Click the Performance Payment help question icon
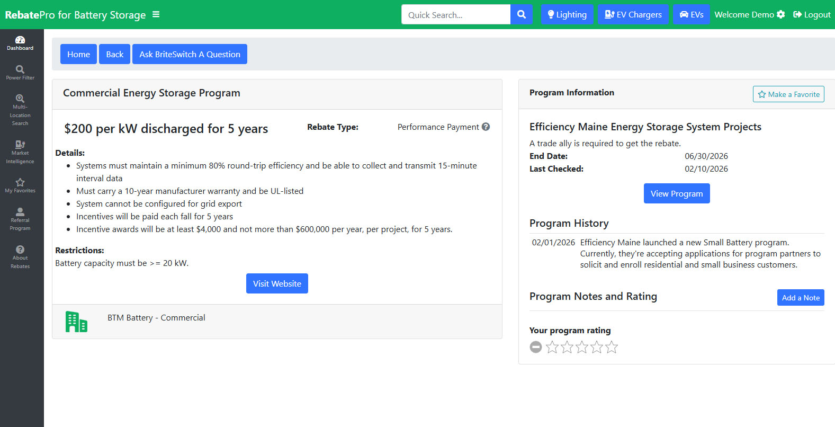This screenshot has height=427, width=835. (486, 127)
